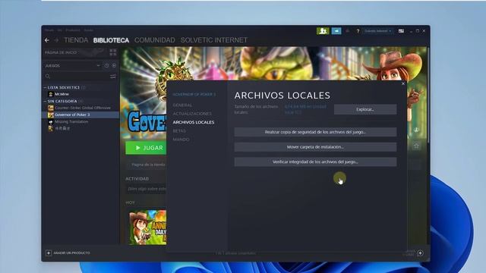
Task: Open the news thumbnail under HOY
Action: [x=147, y=227]
